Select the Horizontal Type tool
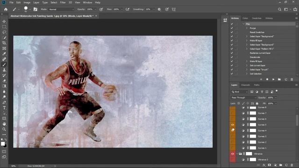This screenshot has height=168, width=299. 4,108
